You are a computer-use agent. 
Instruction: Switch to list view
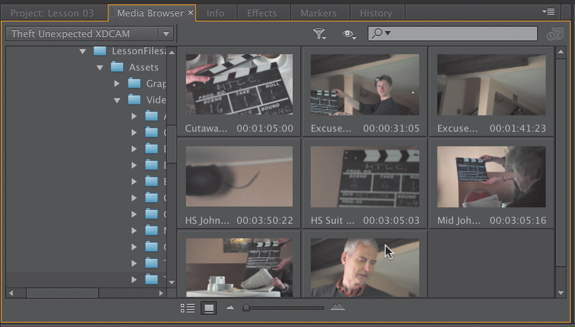pyautogui.click(x=188, y=308)
